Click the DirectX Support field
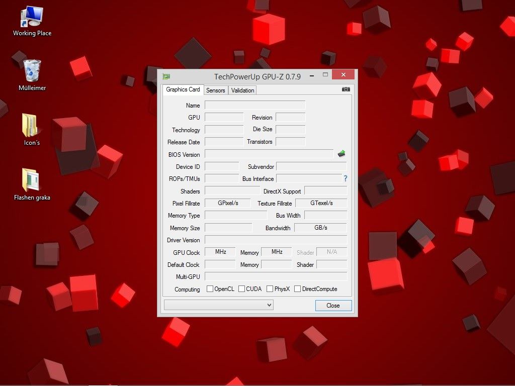The image size is (515, 386). [325, 190]
